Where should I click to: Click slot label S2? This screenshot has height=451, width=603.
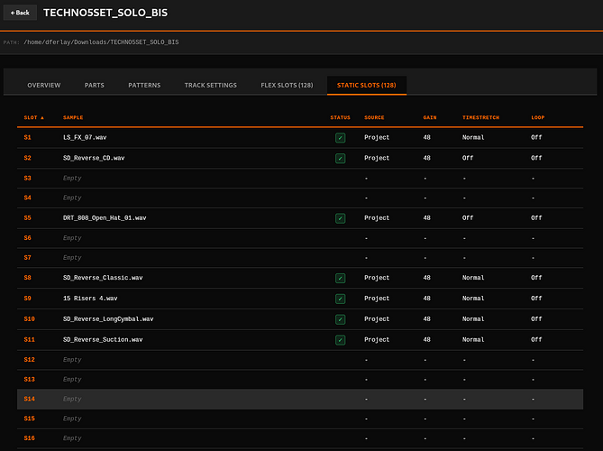click(27, 158)
